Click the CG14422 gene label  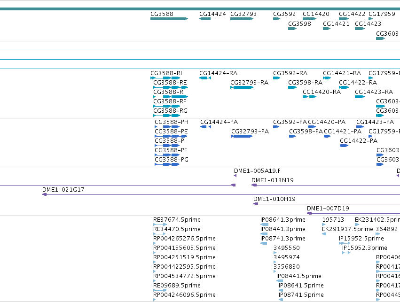pos(352,14)
